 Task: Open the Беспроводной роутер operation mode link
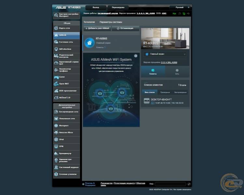coord(108,13)
